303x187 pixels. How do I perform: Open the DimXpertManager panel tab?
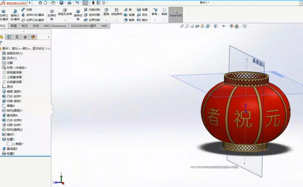pos(25,37)
